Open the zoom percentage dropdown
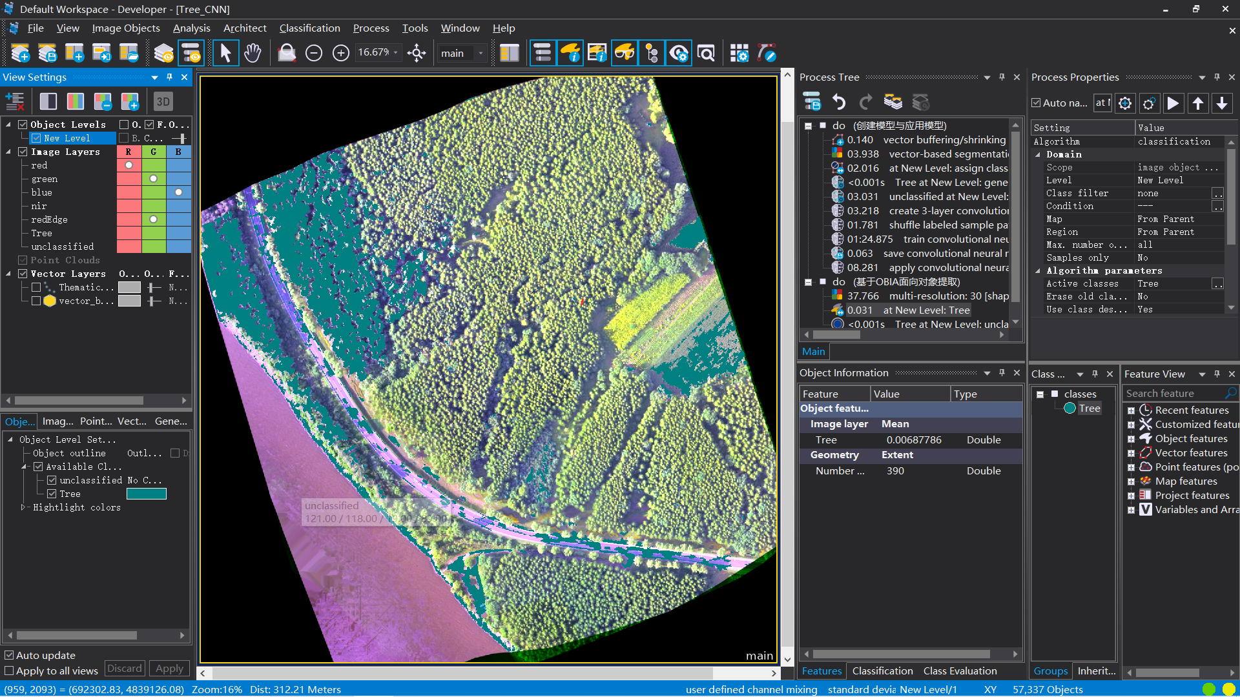The image size is (1240, 697). pos(396,53)
